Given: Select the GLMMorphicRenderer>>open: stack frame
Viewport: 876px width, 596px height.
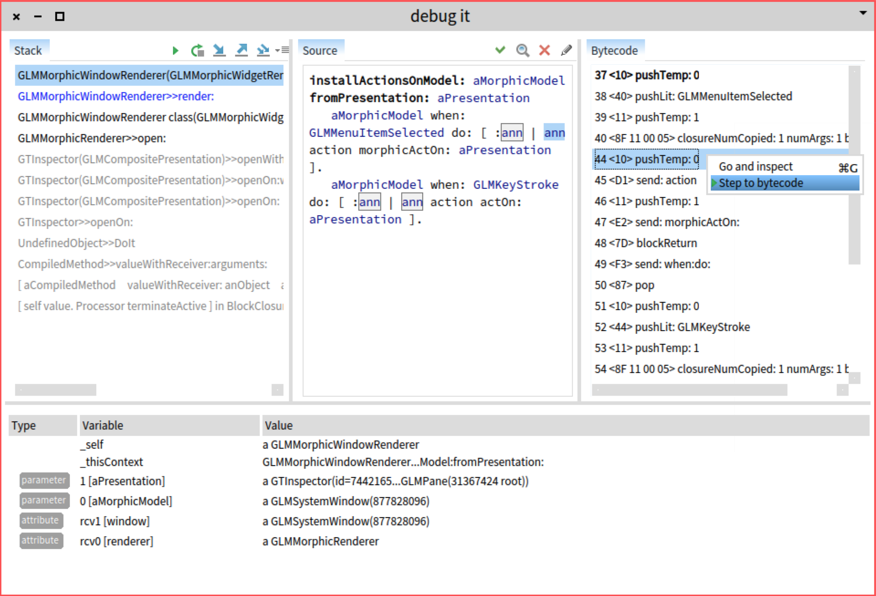Looking at the screenshot, I should click(92, 138).
